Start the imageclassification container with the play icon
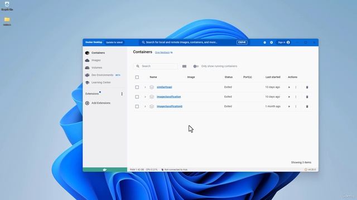The height and width of the screenshot is (200, 357). point(289,97)
